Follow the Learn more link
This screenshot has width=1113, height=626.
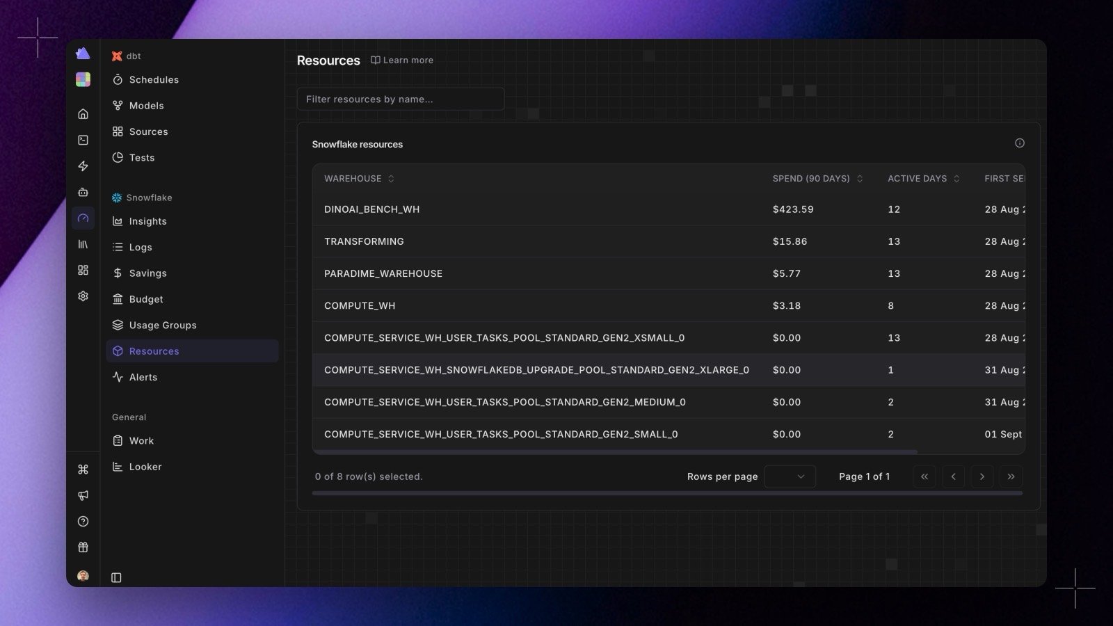tap(402, 61)
